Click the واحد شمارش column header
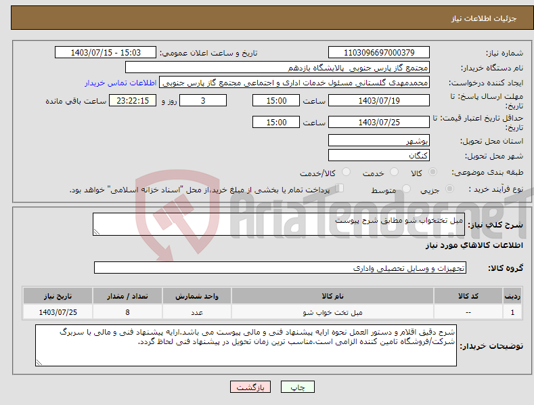This screenshot has height=405, width=534. click(x=197, y=296)
